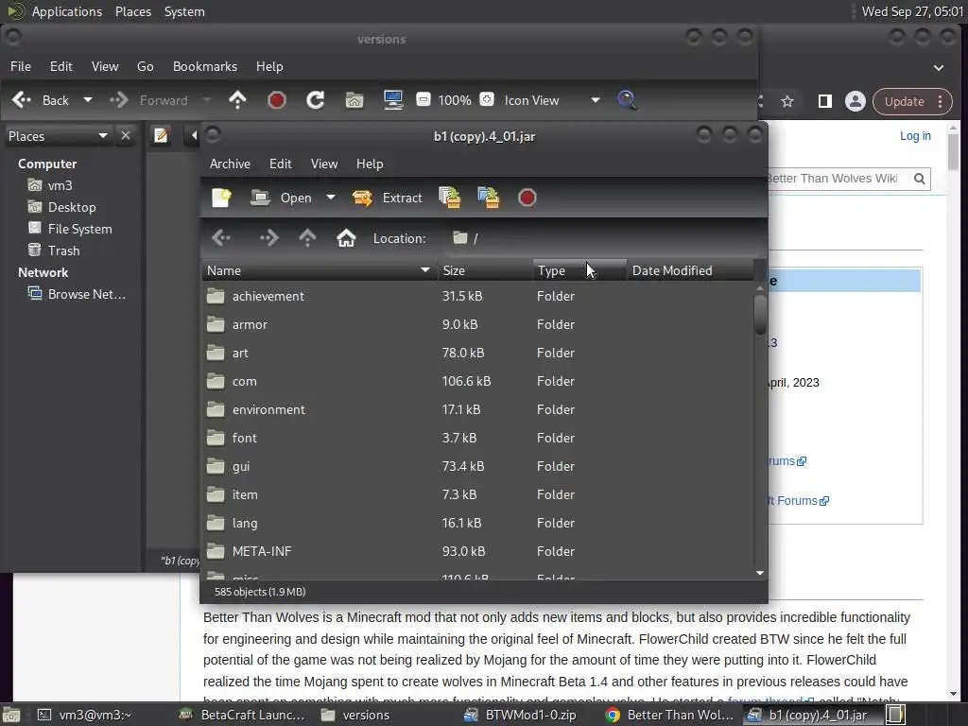
Task: Click the Computer icon in versions toolbar
Action: pyautogui.click(x=392, y=100)
